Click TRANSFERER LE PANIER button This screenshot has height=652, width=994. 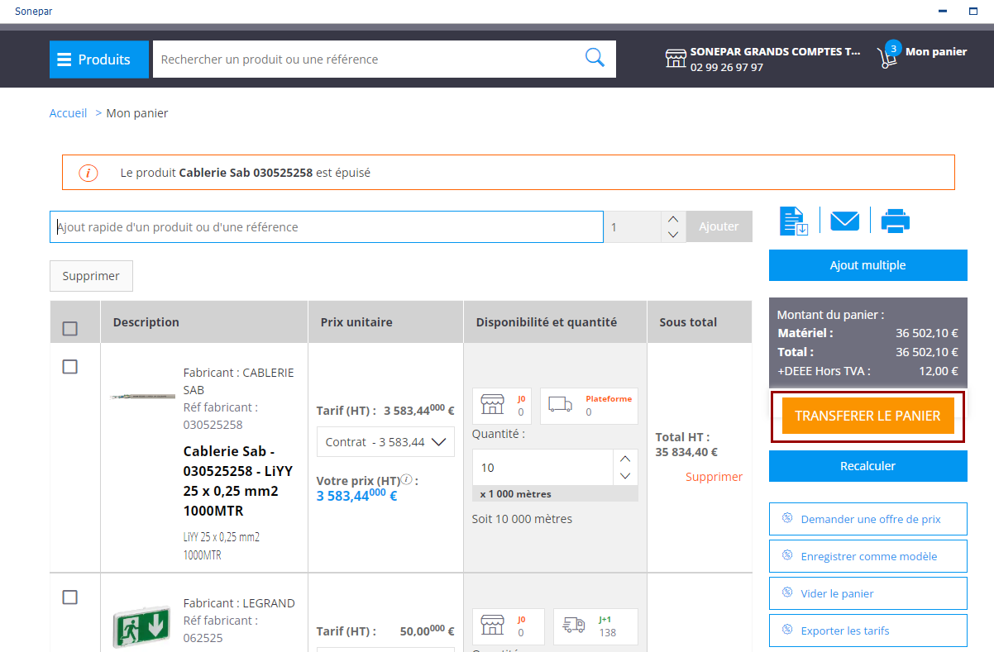867,416
